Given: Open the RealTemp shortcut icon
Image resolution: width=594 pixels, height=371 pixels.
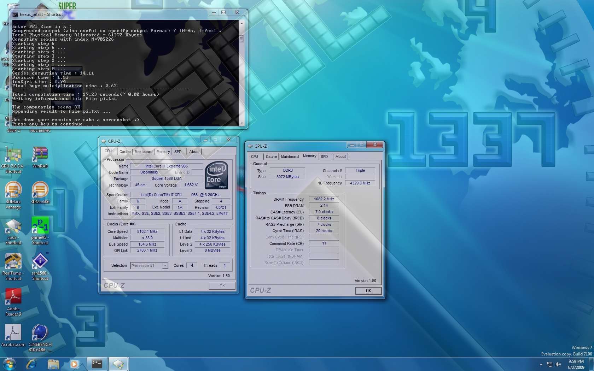Looking at the screenshot, I should (x=13, y=267).
